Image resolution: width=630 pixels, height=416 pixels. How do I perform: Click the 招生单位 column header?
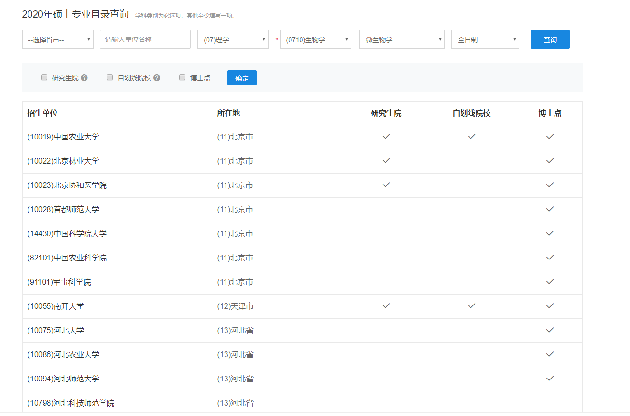[x=42, y=113]
